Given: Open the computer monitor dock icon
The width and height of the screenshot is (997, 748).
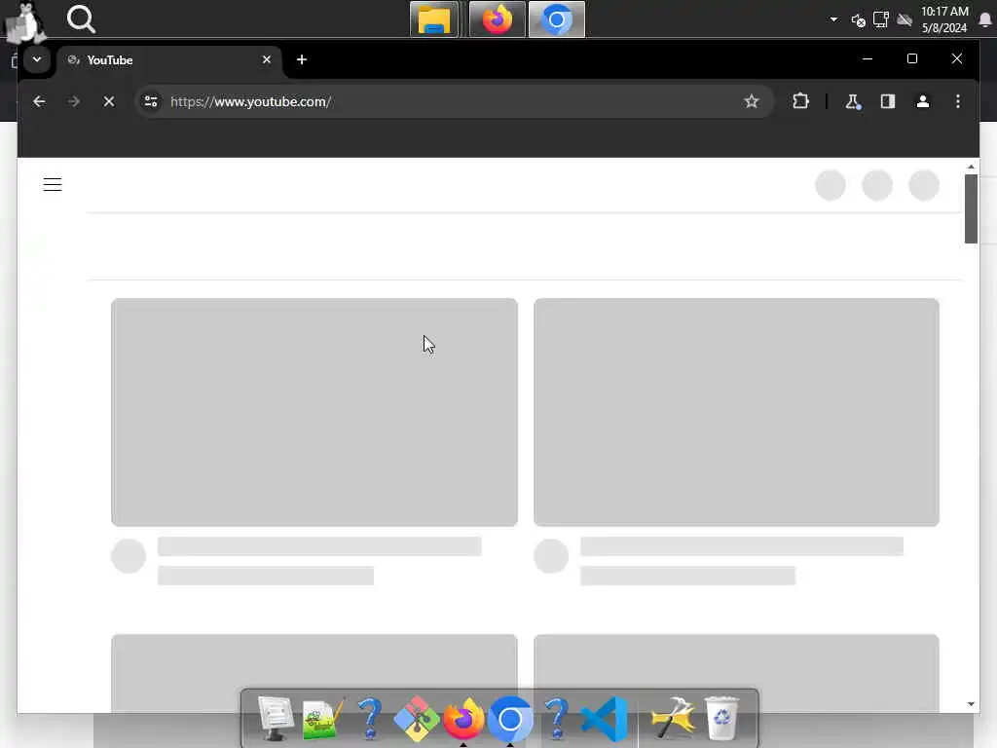Looking at the screenshot, I should point(276,719).
